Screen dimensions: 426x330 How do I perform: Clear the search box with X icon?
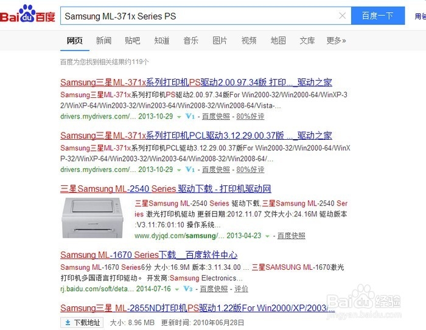[342, 16]
